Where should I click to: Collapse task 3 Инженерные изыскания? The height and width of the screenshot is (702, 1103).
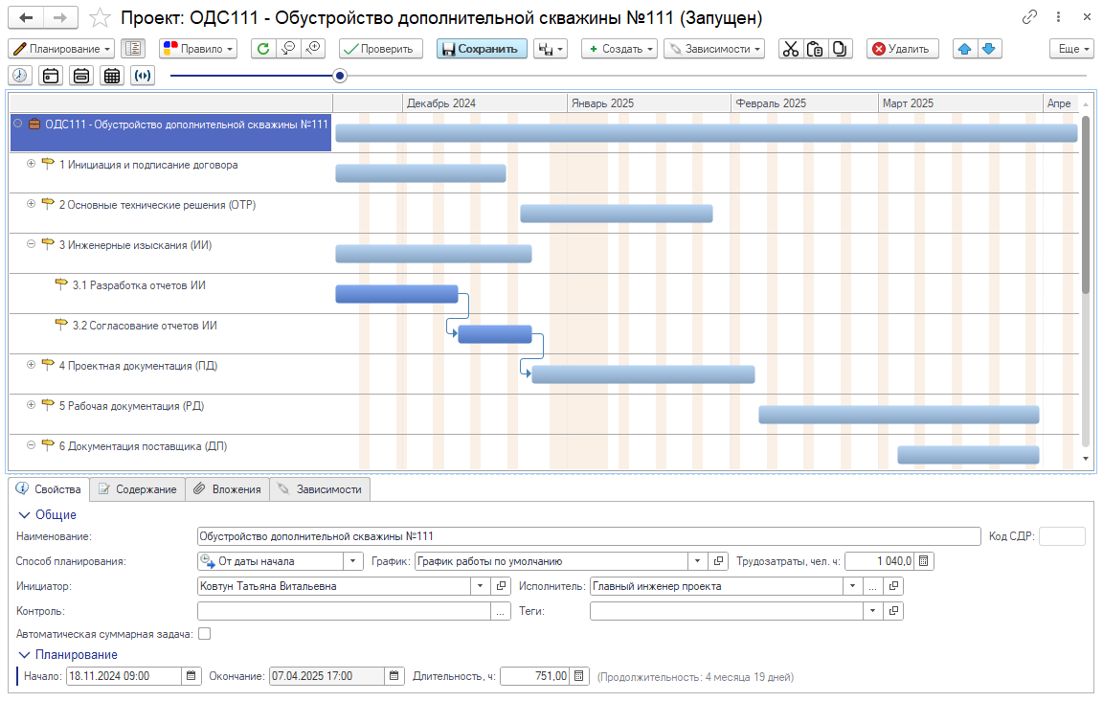31,244
